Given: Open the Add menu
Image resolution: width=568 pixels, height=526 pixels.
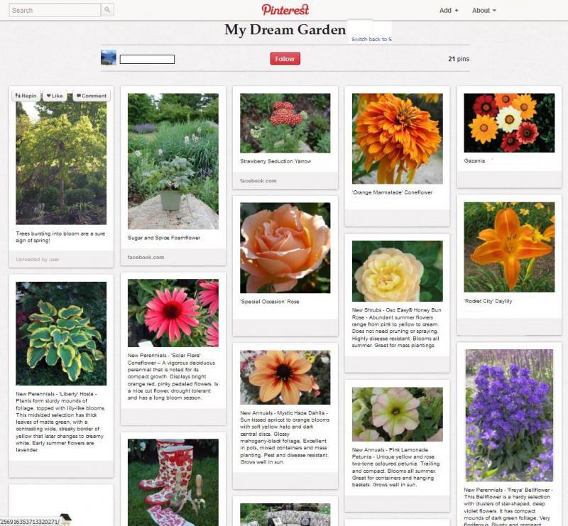Looking at the screenshot, I should coord(449,11).
